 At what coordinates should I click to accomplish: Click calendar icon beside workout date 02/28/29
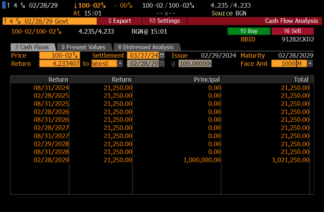162,63
